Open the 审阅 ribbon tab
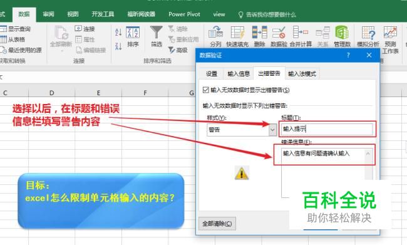407x245 pixels. [x=49, y=14]
